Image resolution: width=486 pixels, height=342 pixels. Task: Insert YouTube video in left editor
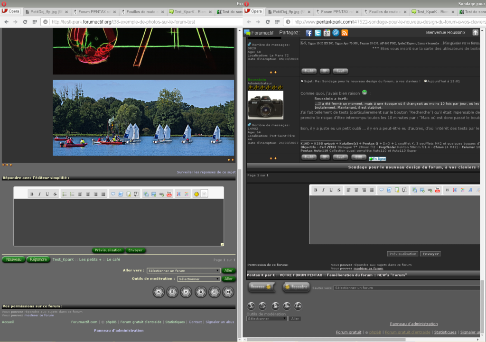point(169,194)
